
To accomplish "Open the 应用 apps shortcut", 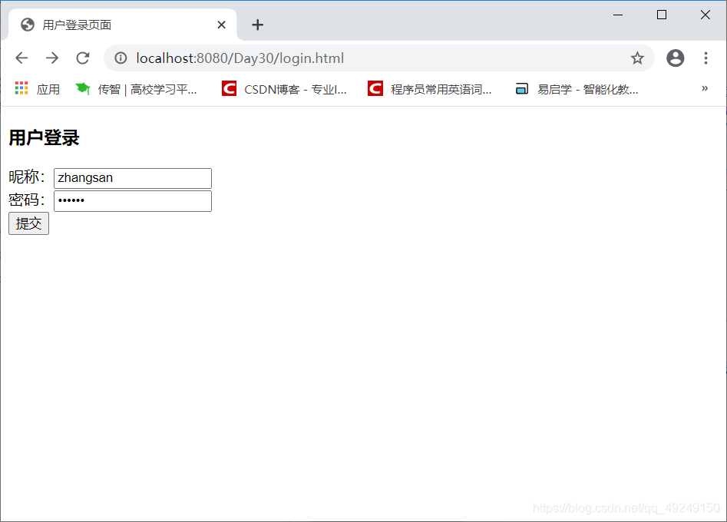I will coord(37,89).
